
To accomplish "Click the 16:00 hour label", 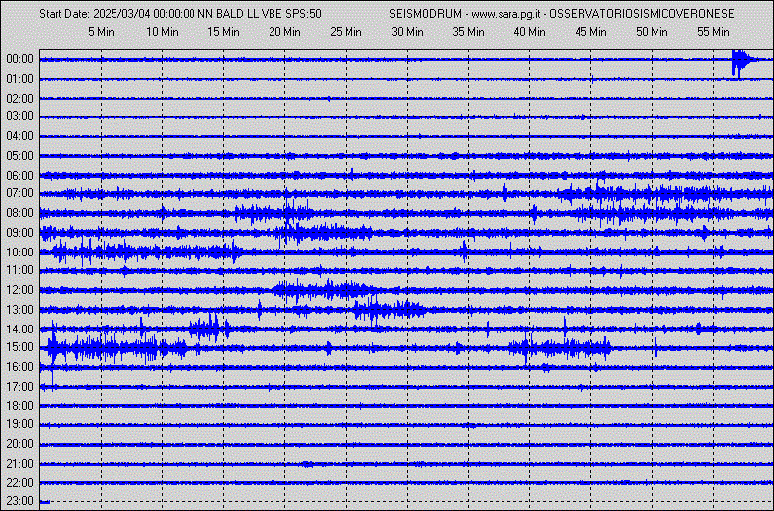I will [x=20, y=367].
